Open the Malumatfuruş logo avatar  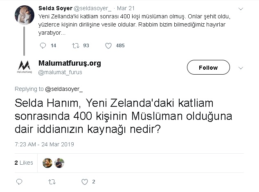coord(24,66)
